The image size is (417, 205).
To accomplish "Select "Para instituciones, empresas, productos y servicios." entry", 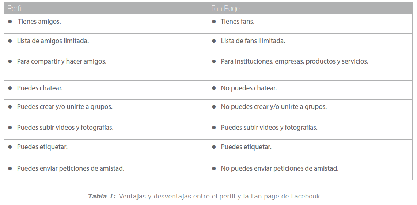I will tap(295, 61).
